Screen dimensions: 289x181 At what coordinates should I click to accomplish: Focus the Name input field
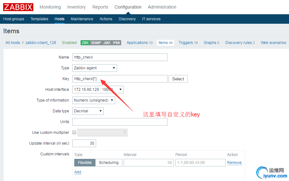coord(120,57)
